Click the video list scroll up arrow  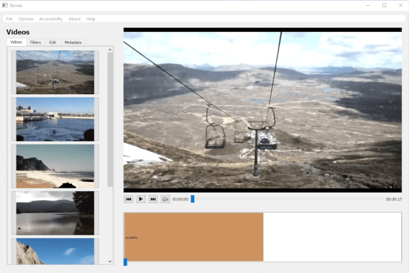click(110, 50)
